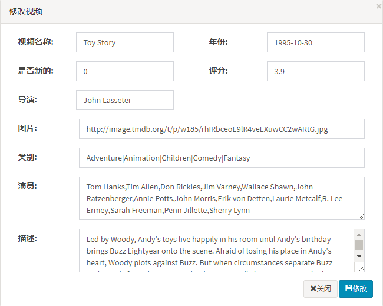Click the 视频名称 label

point(35,42)
